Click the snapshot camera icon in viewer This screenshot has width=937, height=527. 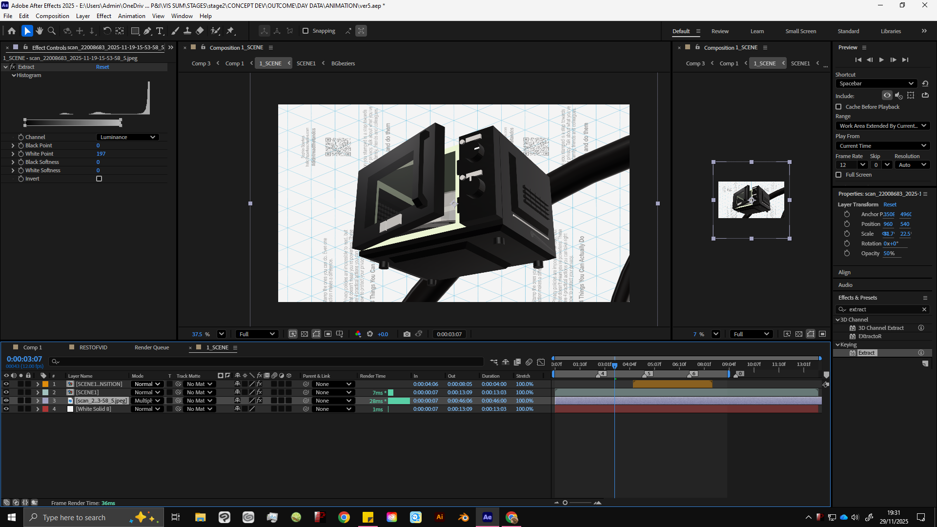click(x=407, y=334)
